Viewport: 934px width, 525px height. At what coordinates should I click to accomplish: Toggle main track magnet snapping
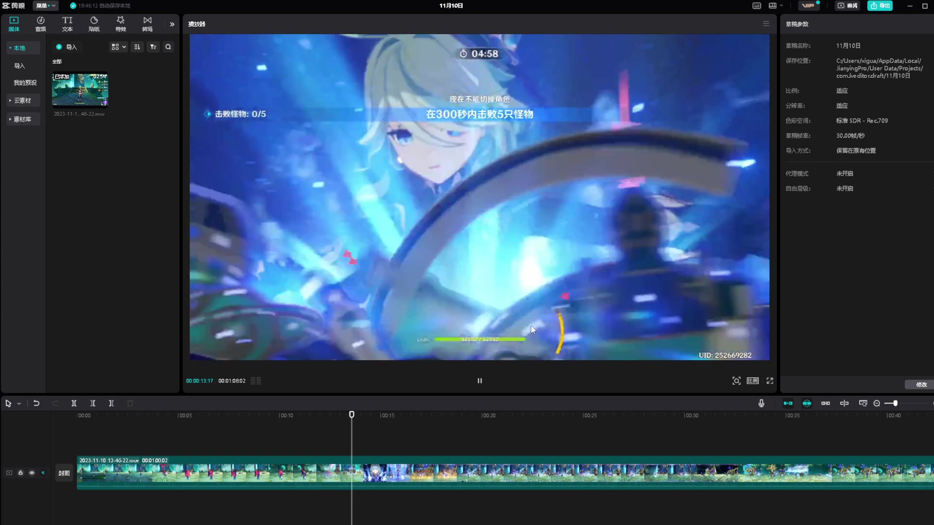[788, 403]
